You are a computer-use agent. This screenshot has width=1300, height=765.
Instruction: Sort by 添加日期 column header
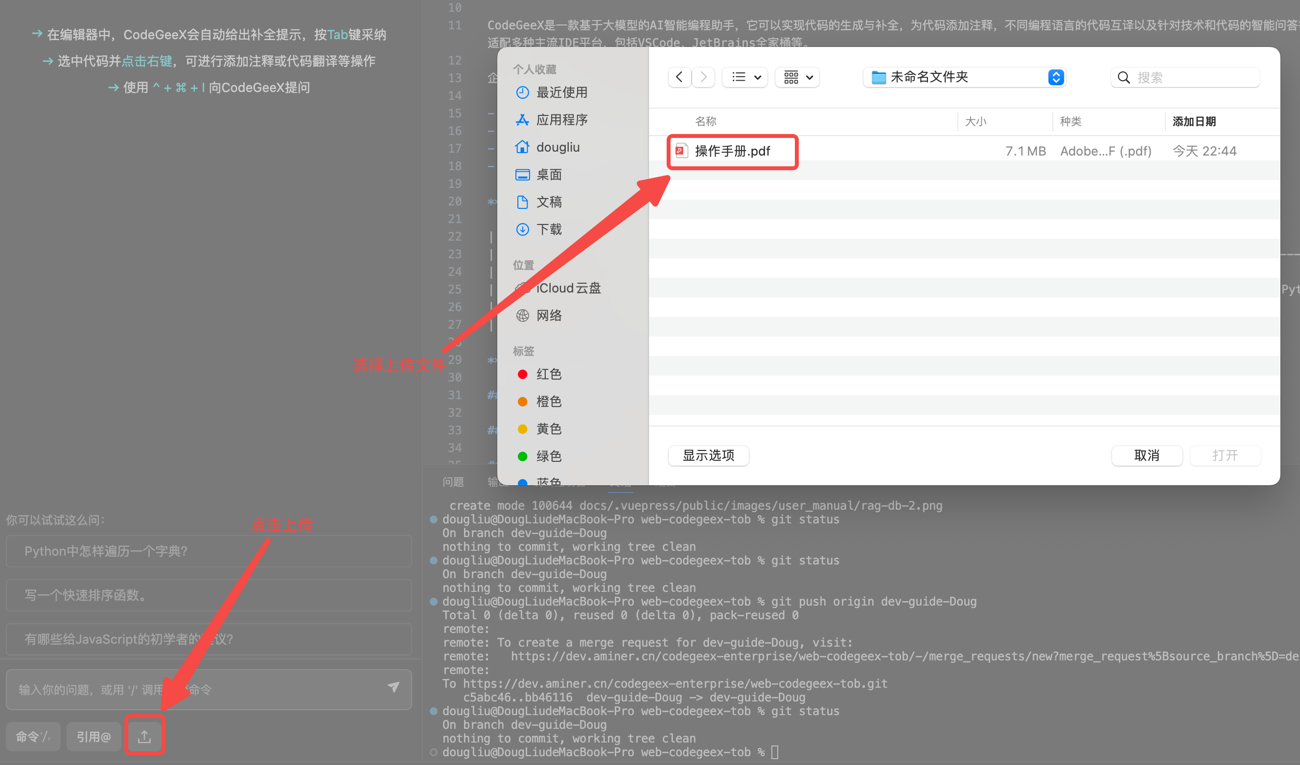point(1194,121)
